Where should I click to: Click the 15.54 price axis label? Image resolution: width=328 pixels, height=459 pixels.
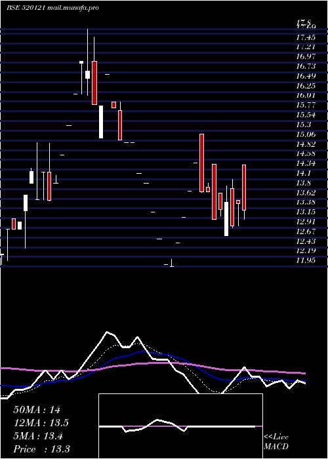(x=306, y=115)
